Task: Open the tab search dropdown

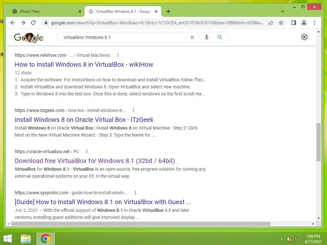Action: [x=282, y=11]
